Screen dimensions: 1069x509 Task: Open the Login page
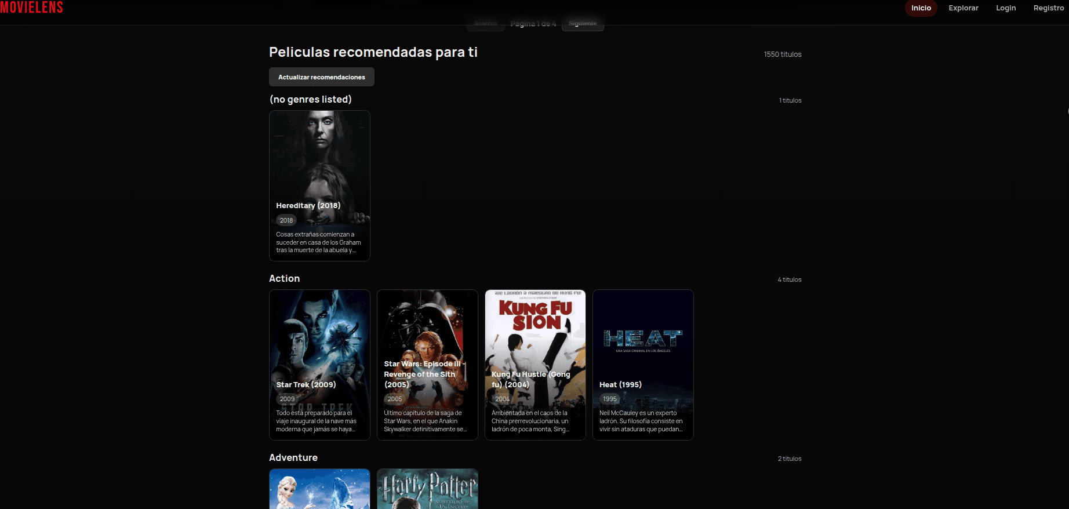click(1006, 8)
